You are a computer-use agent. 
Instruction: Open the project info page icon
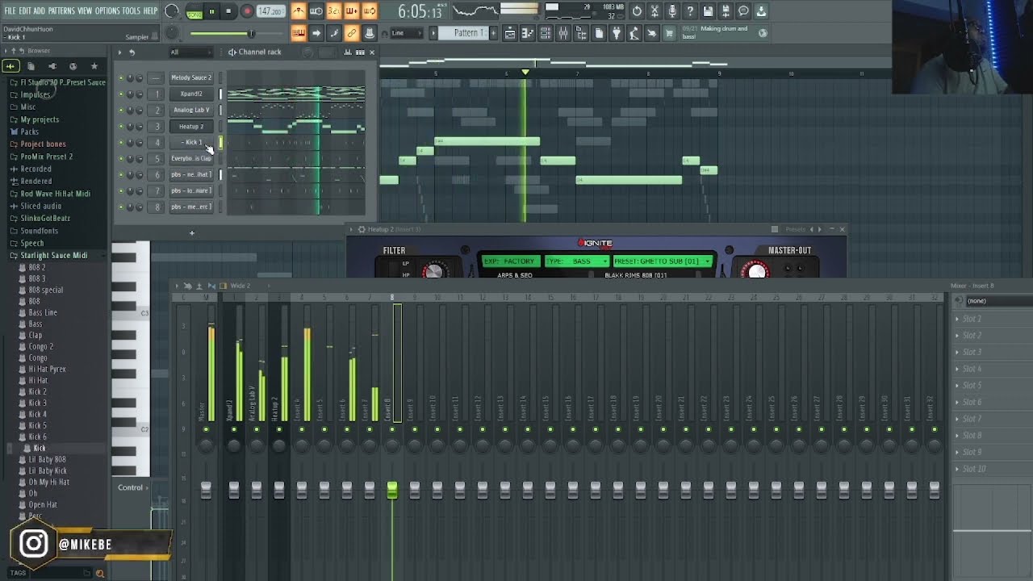tap(599, 33)
